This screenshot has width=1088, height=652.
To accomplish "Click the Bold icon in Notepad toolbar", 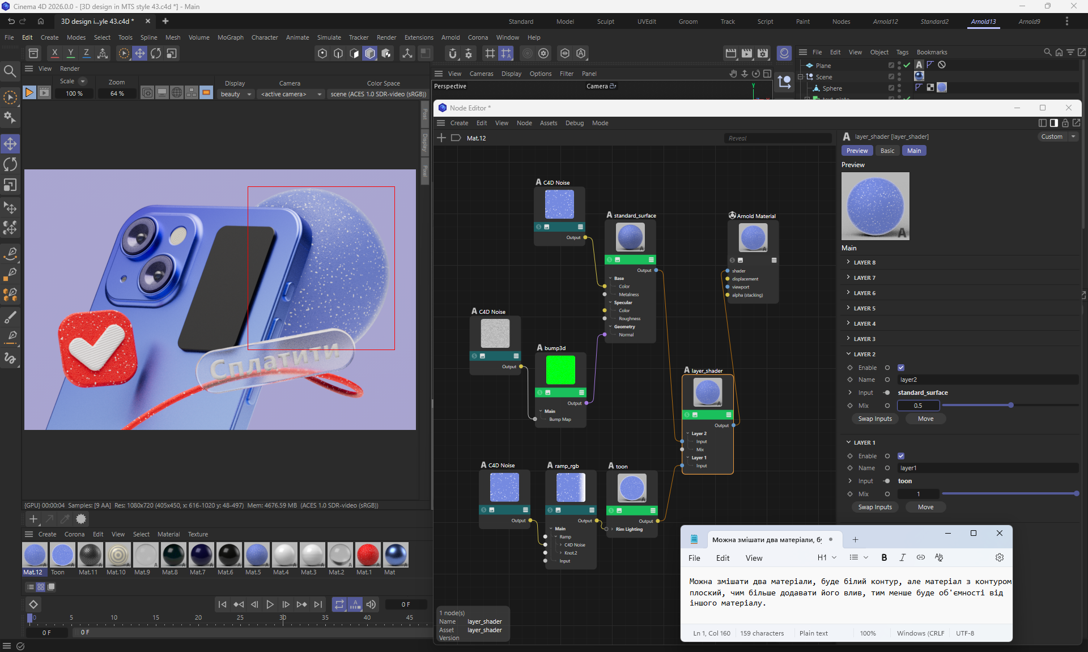I will pos(884,557).
